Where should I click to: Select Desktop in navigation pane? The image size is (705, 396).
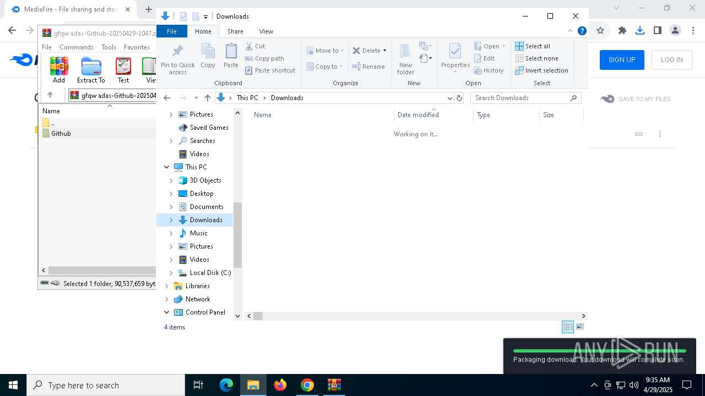pyautogui.click(x=202, y=194)
